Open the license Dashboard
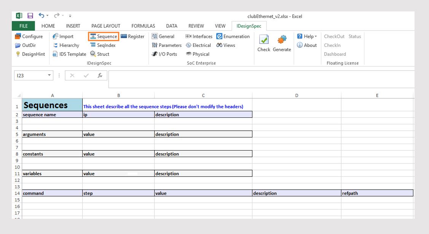Viewport: 429px width, 234px height. (x=335, y=54)
